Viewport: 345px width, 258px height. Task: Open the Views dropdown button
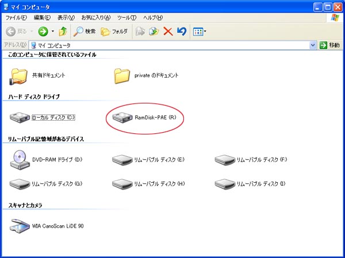point(200,31)
